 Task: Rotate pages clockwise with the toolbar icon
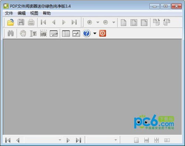pyautogui.click(x=157, y=22)
